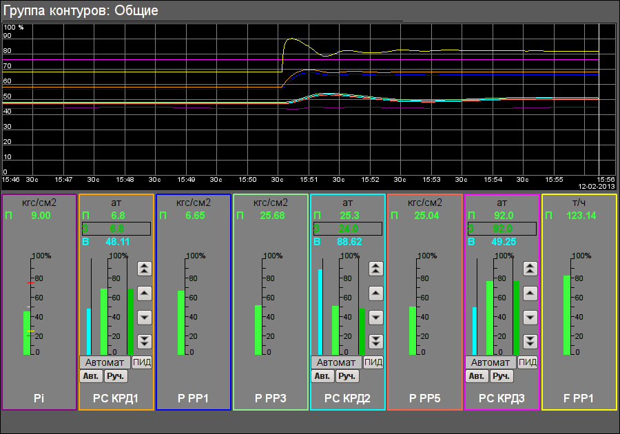Switch РС КРД3 to Авт. mode
The width and height of the screenshot is (620, 434).
[477, 376]
